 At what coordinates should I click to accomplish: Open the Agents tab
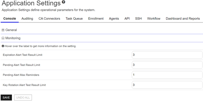pos(114,19)
